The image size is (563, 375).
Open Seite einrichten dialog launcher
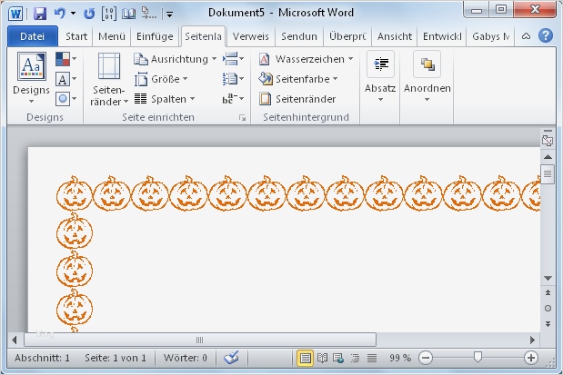pyautogui.click(x=242, y=118)
